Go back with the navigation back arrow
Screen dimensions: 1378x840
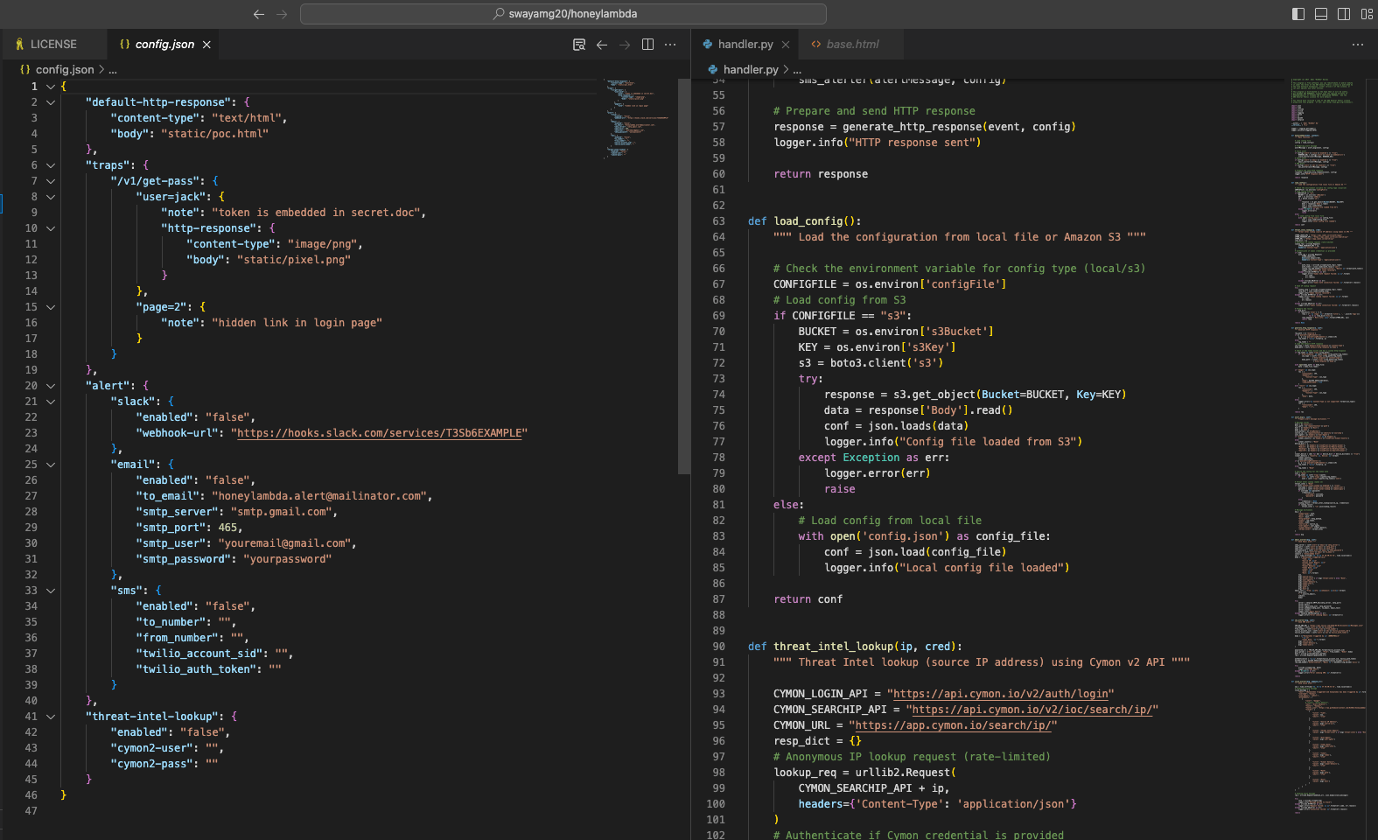point(259,14)
